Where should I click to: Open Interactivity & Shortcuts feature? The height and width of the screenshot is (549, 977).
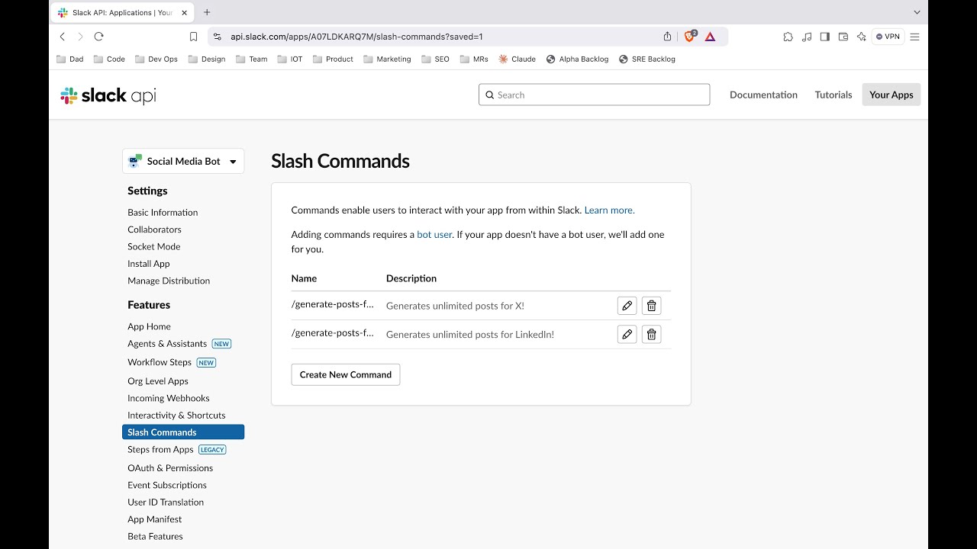176,415
